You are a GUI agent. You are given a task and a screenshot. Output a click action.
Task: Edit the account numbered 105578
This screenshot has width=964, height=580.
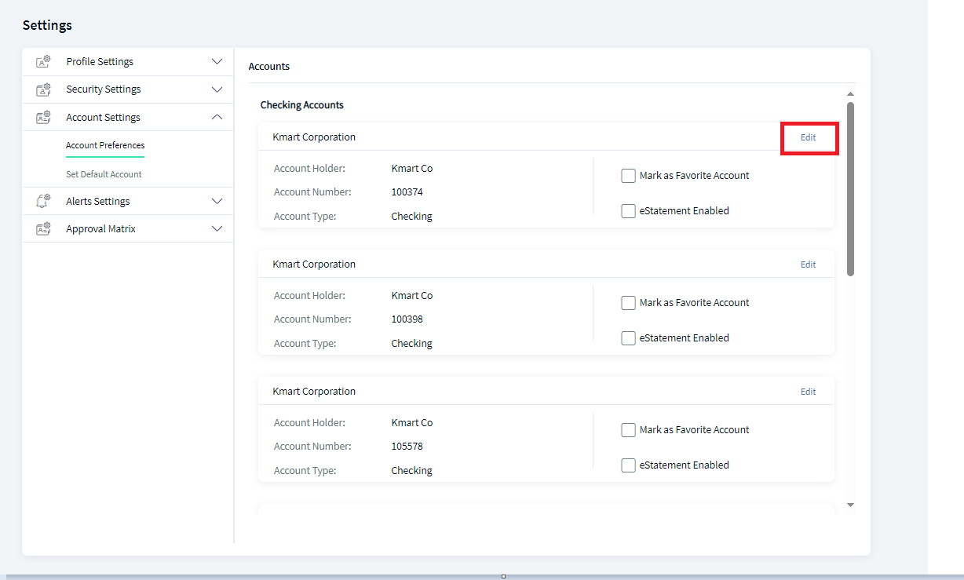[x=809, y=392]
